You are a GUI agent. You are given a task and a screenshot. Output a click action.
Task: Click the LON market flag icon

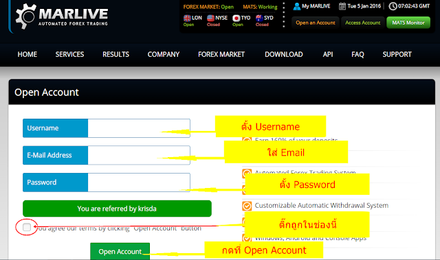coord(187,19)
